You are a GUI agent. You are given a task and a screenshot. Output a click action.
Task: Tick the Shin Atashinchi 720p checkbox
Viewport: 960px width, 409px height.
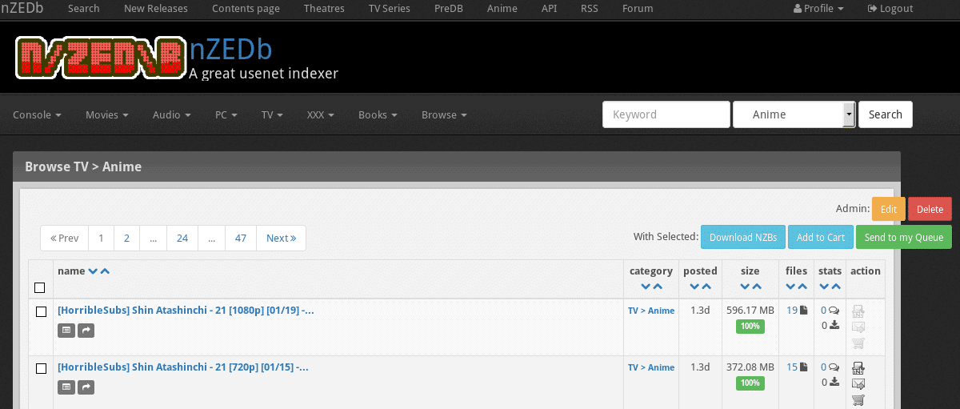pyautogui.click(x=41, y=368)
